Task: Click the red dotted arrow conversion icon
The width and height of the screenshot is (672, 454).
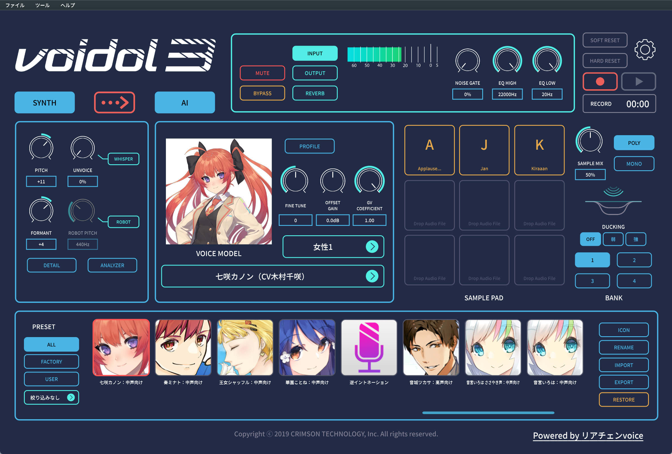Action: (x=115, y=102)
